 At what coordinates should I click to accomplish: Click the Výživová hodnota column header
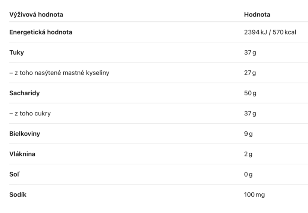(36, 15)
